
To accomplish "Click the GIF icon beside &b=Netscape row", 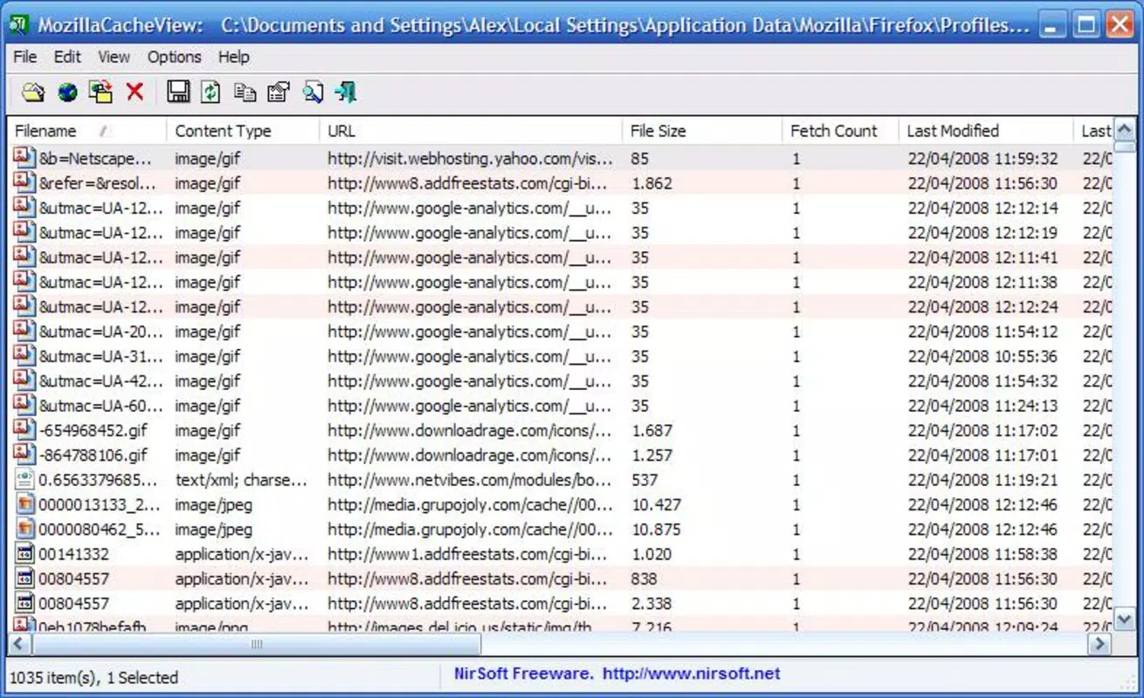I will coord(24,159).
